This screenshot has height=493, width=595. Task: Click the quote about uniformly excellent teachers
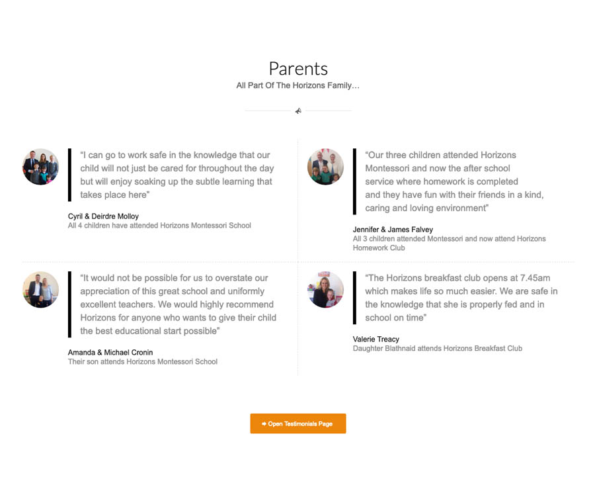[178, 304]
